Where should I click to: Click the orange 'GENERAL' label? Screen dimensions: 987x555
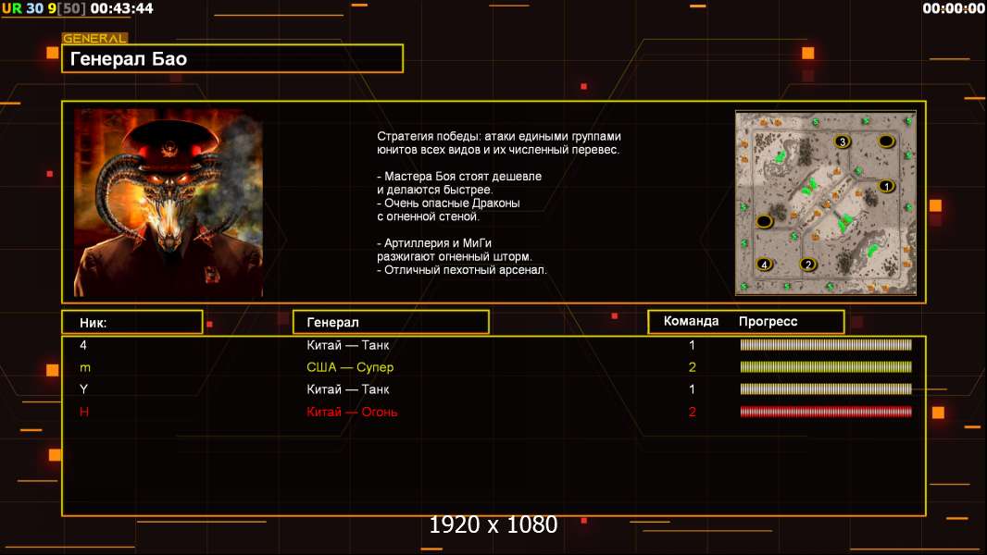point(94,38)
